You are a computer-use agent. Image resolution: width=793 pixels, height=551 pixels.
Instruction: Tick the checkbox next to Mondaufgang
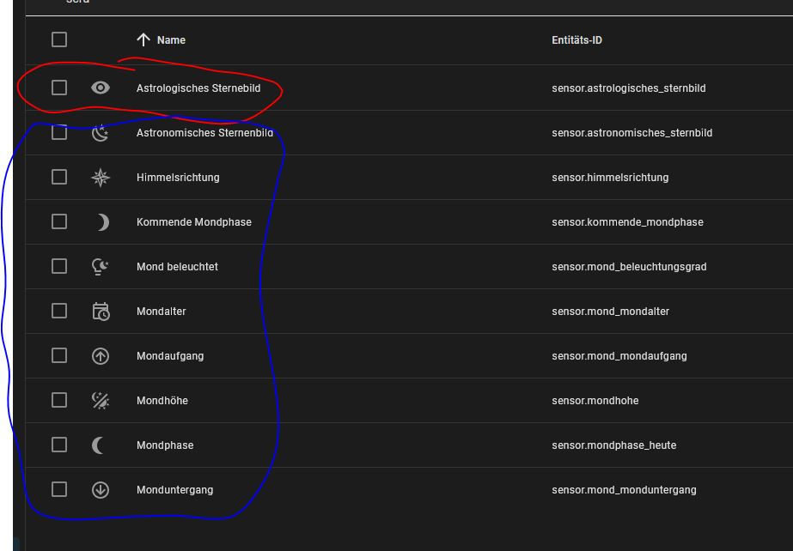click(59, 356)
